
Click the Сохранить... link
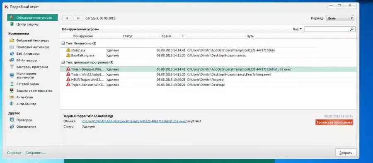[36, 153]
